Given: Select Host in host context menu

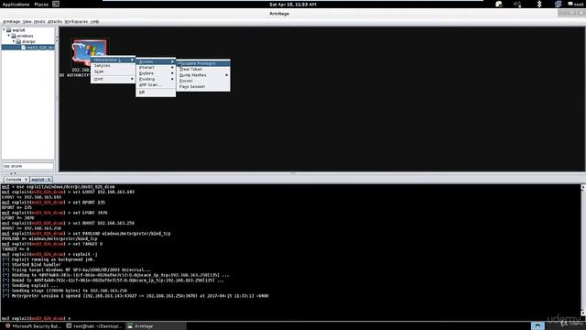Looking at the screenshot, I should (113, 79).
